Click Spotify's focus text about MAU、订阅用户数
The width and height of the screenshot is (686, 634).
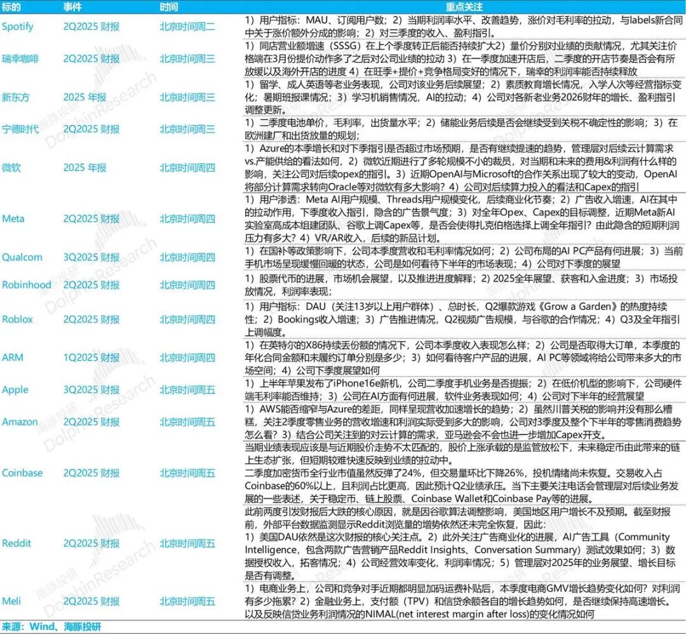pyautogui.click(x=464, y=27)
